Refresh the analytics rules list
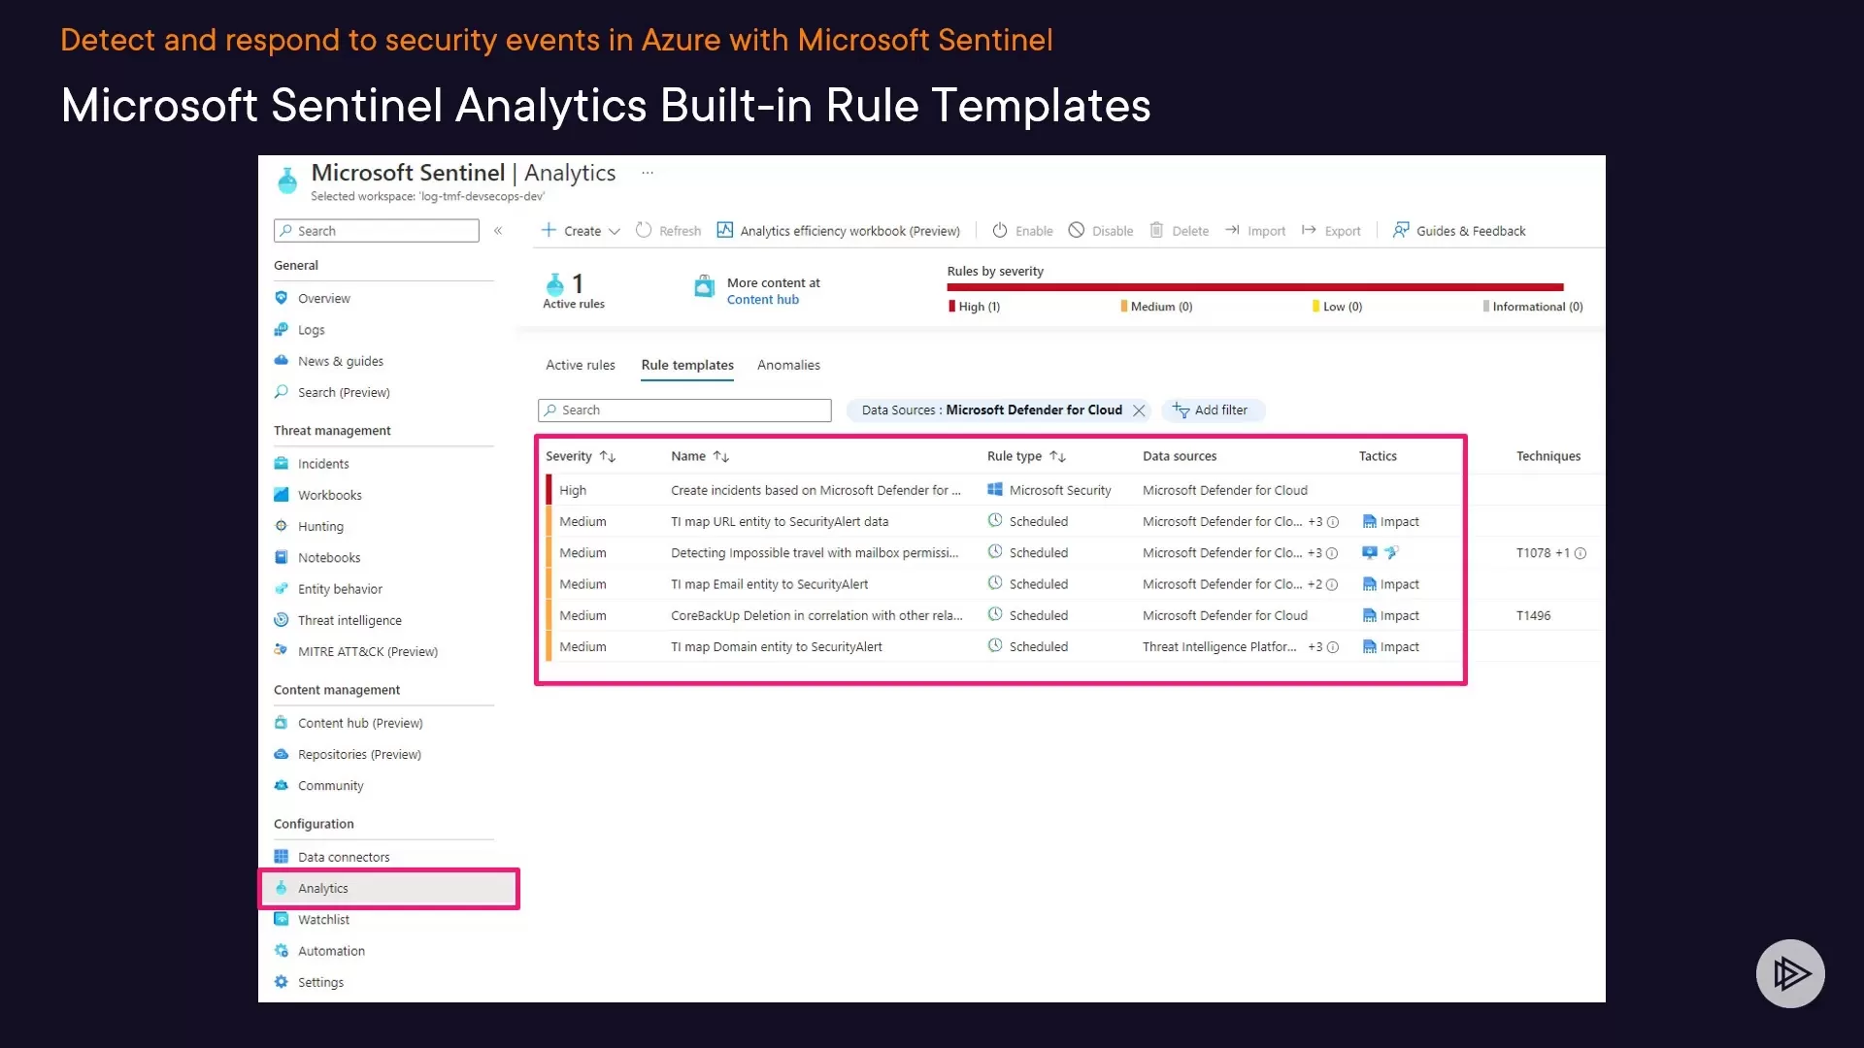Viewport: 1864px width, 1048px height. pyautogui.click(x=669, y=230)
